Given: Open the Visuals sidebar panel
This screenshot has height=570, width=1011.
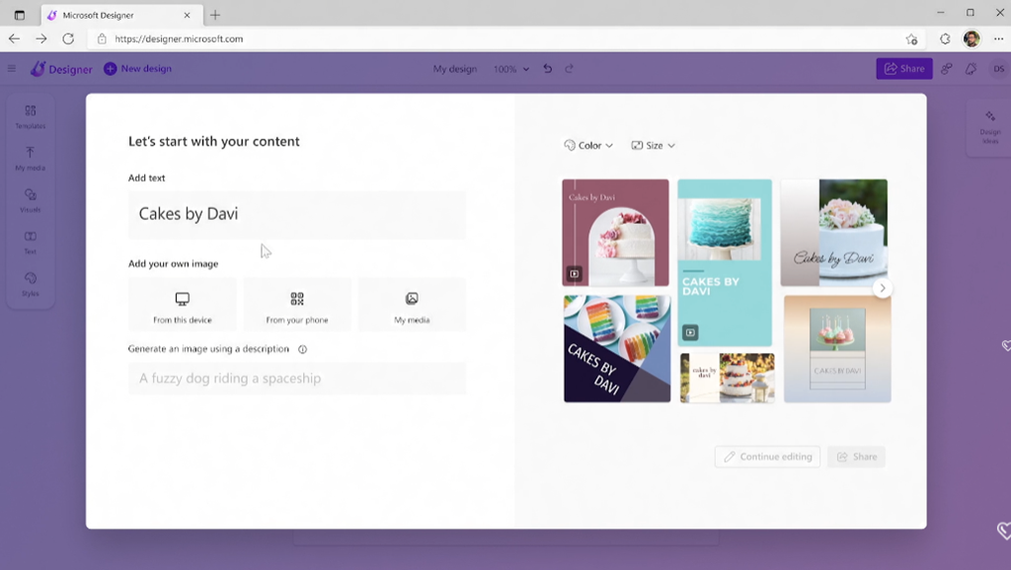Looking at the screenshot, I should (x=31, y=201).
